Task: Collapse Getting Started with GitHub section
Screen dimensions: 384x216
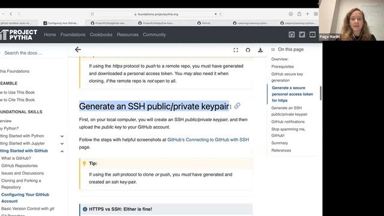Action: [62, 151]
